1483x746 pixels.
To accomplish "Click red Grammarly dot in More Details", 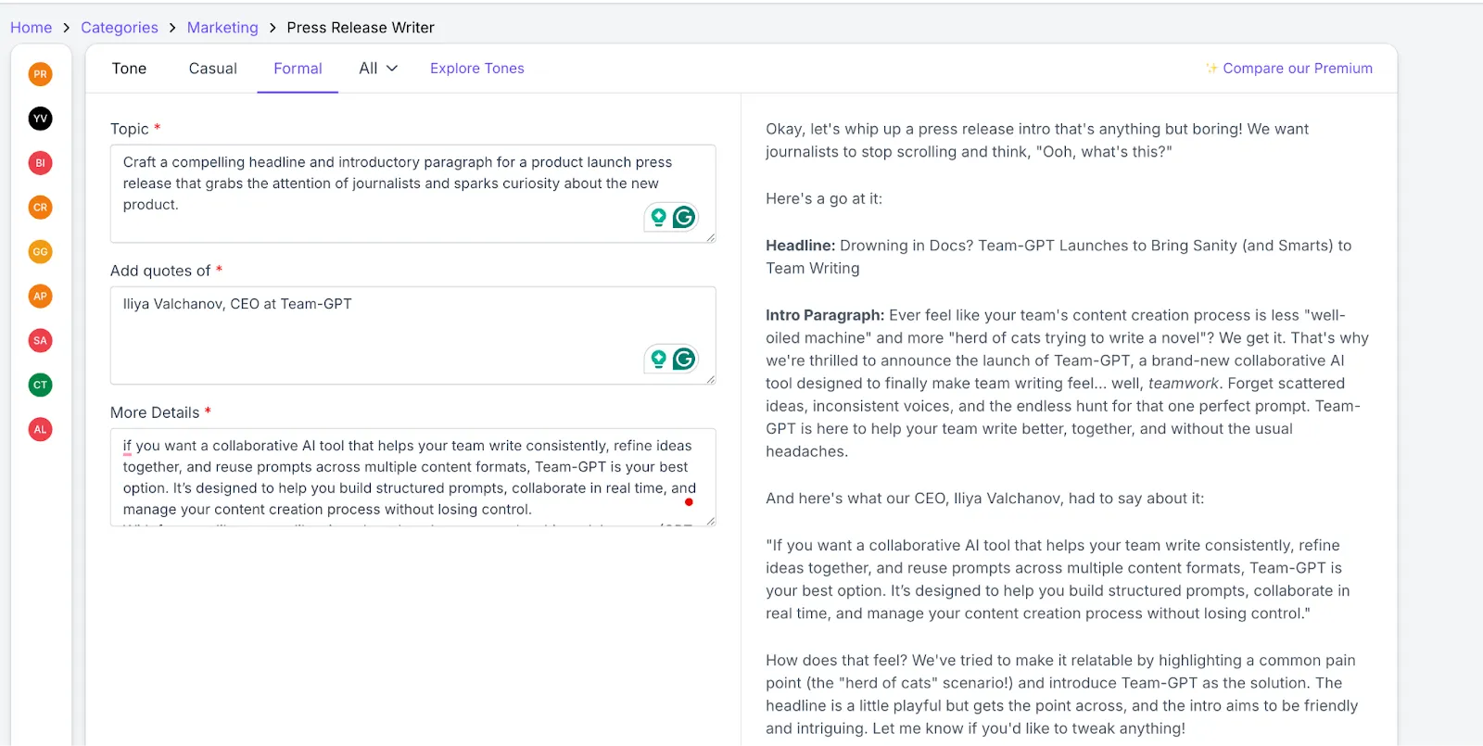I will pyautogui.click(x=689, y=502).
